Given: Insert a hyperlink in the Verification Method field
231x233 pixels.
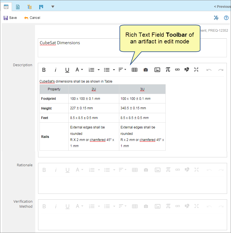Looking at the screenshot, I should (178, 206).
